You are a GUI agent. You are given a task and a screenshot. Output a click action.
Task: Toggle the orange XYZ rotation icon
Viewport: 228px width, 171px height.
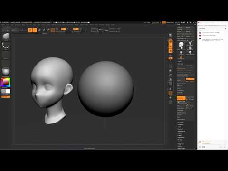(171, 58)
